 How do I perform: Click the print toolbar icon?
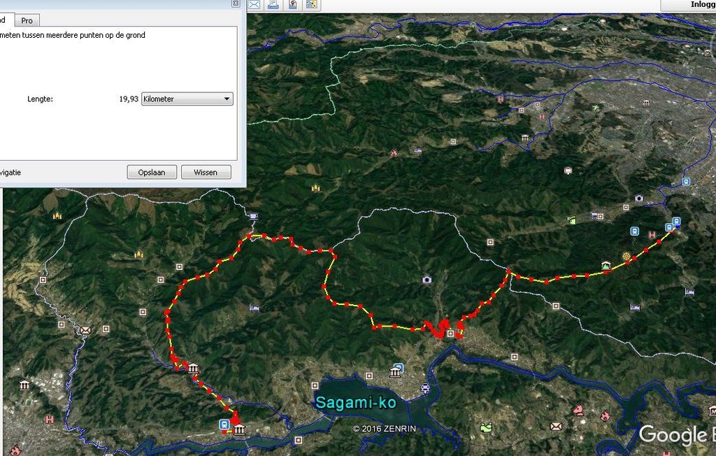click(273, 5)
